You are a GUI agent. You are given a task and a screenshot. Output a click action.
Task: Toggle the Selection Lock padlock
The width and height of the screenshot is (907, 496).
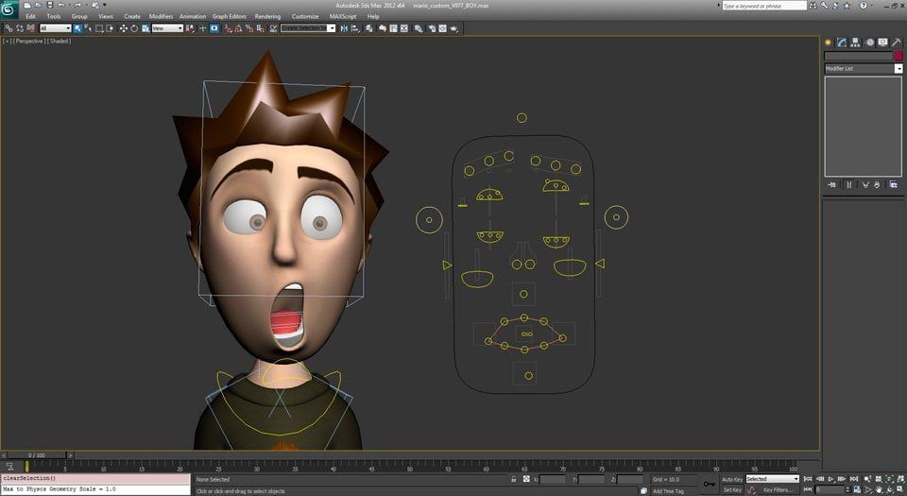(513, 479)
